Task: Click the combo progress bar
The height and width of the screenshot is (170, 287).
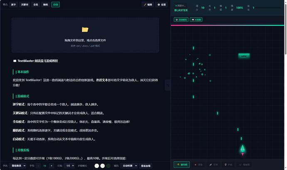Action: 267,7
